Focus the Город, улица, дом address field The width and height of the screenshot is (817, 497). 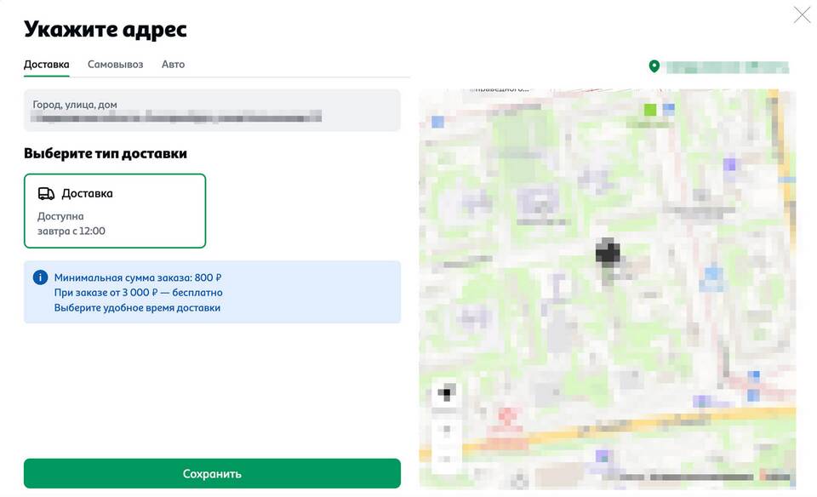click(x=212, y=111)
